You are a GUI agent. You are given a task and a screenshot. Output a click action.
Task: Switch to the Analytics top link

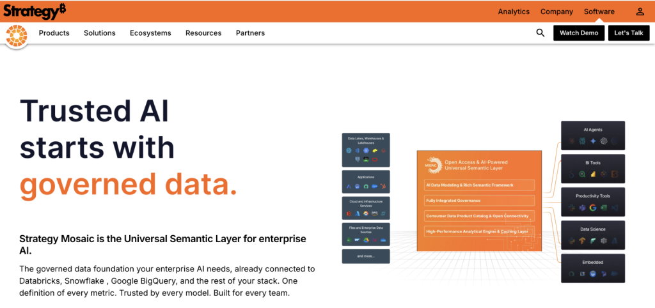click(x=514, y=12)
